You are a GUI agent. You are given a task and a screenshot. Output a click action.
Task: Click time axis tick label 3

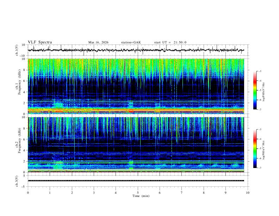(x=94, y=193)
